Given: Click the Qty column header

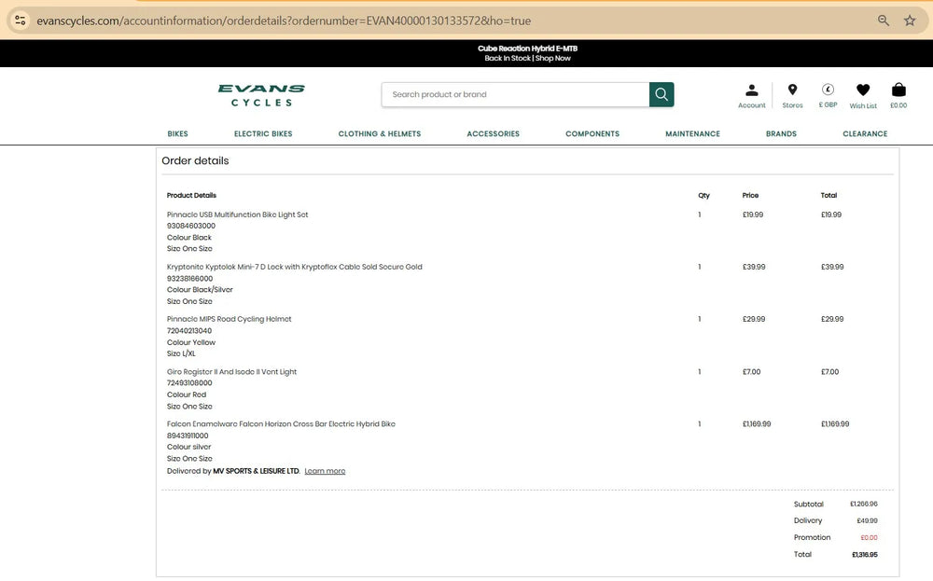Looking at the screenshot, I should click(703, 195).
